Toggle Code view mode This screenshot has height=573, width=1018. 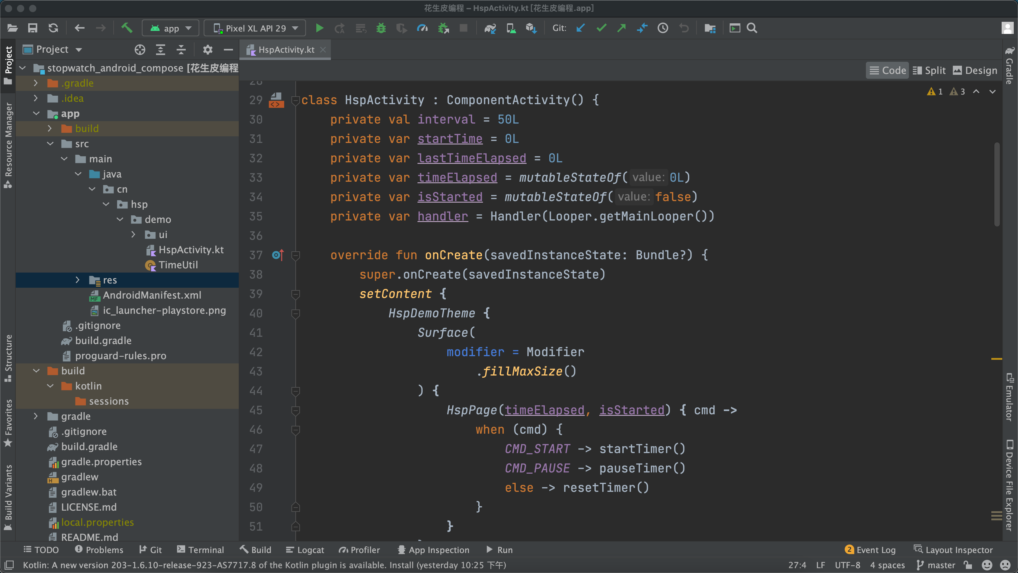point(888,70)
